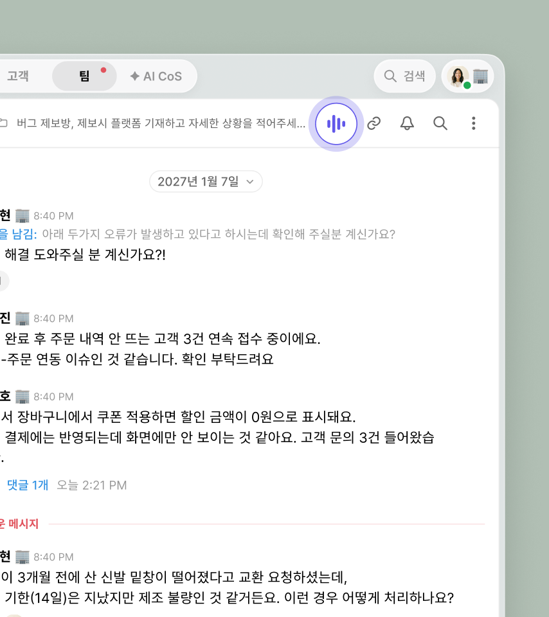Click the line 결제에는 반영되는데 화면에만 안 보이는

[x=219, y=437]
